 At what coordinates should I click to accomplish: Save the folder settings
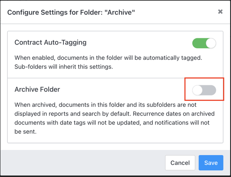tap(211, 163)
